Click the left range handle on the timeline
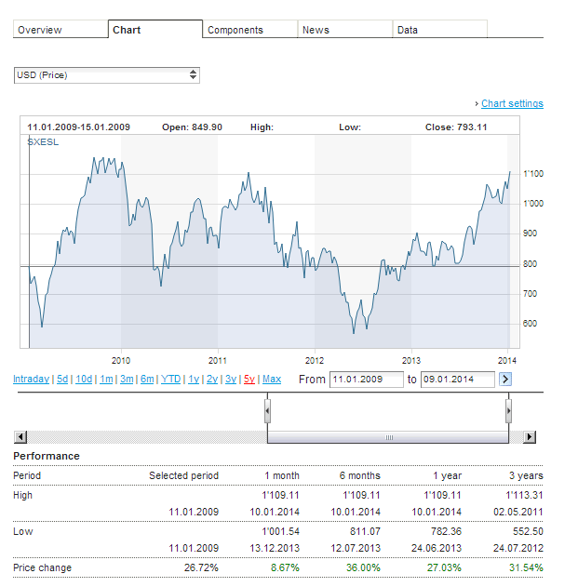 pyautogui.click(x=267, y=410)
